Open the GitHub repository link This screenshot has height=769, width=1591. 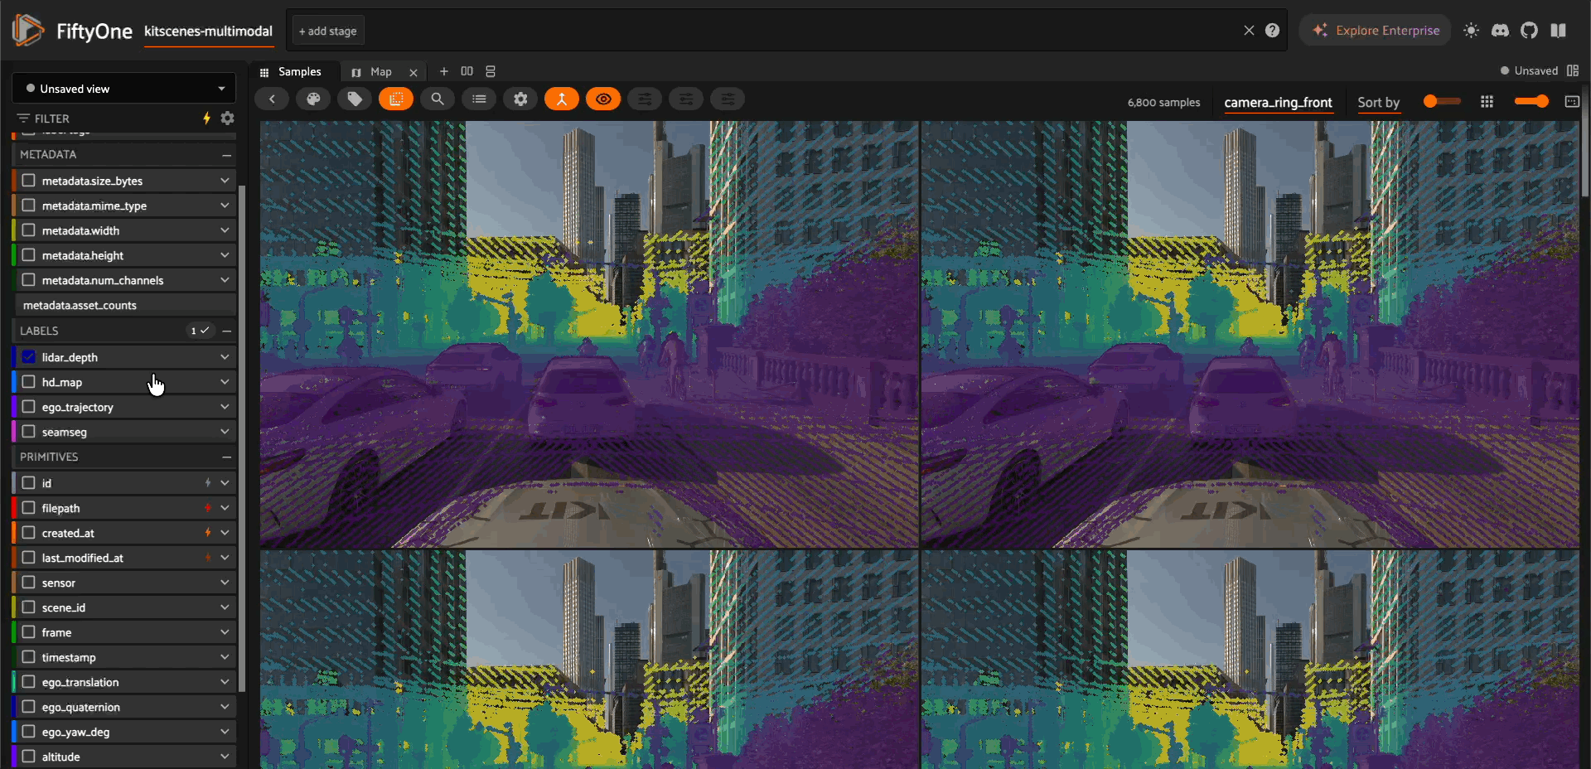[x=1529, y=31]
